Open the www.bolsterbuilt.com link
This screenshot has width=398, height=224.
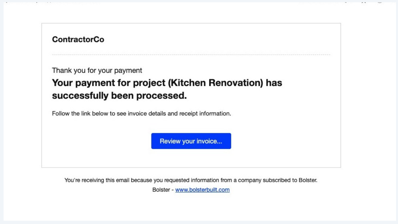tap(202, 190)
